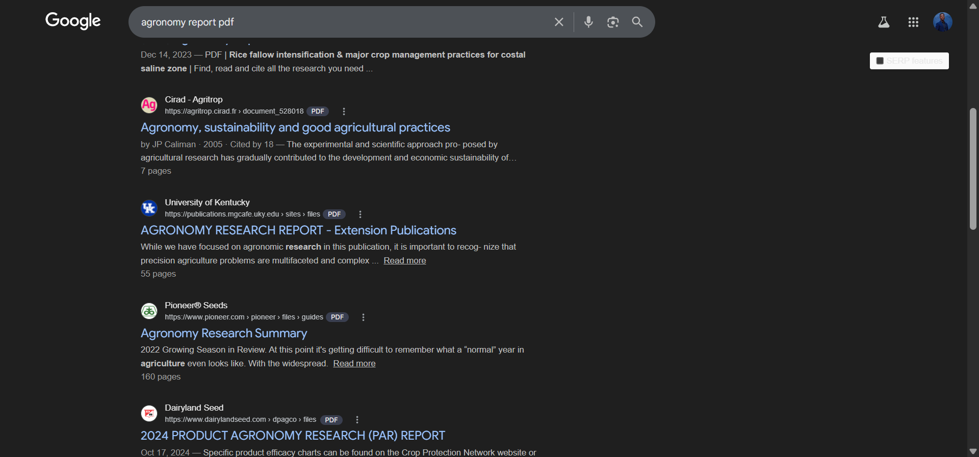Click the www.dairylandseed.com URL breadcrumb
The image size is (979, 457).
coord(240,419)
